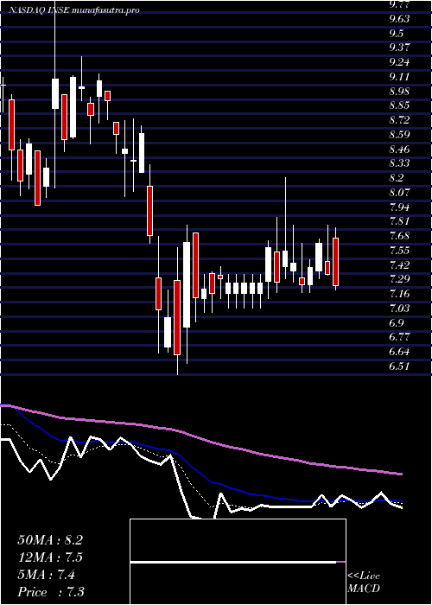Screen dimensions: 432x605
Task: Click the 7.03 price axis label
Action: [x=399, y=308]
